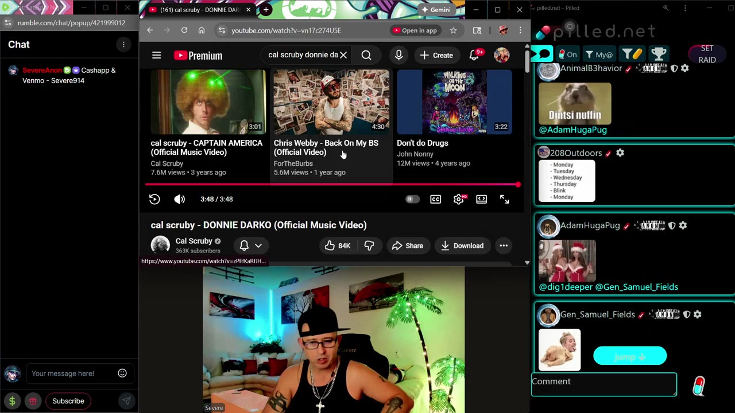
Task: Click the YouTube address bar URL
Action: click(x=286, y=30)
